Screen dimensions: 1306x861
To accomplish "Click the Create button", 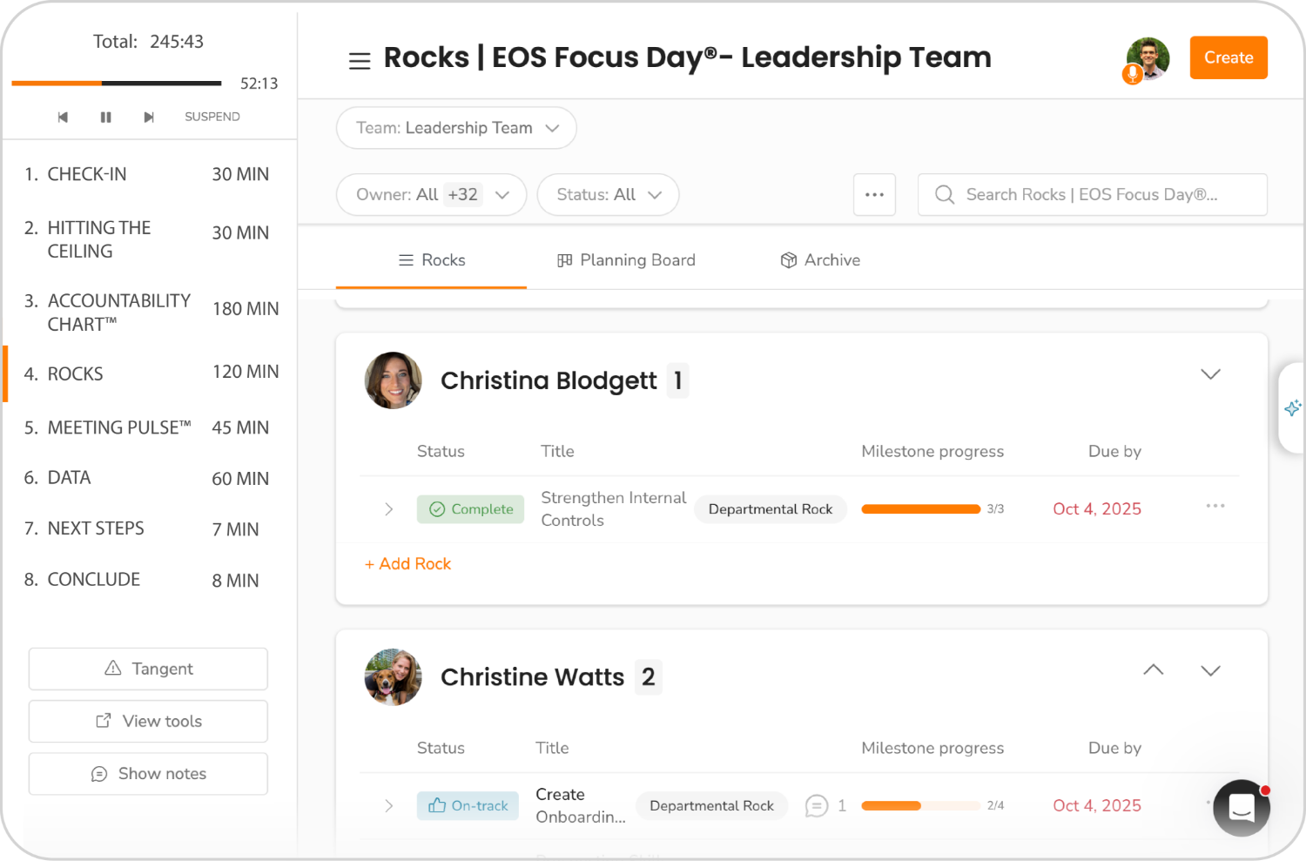I will [x=1228, y=57].
